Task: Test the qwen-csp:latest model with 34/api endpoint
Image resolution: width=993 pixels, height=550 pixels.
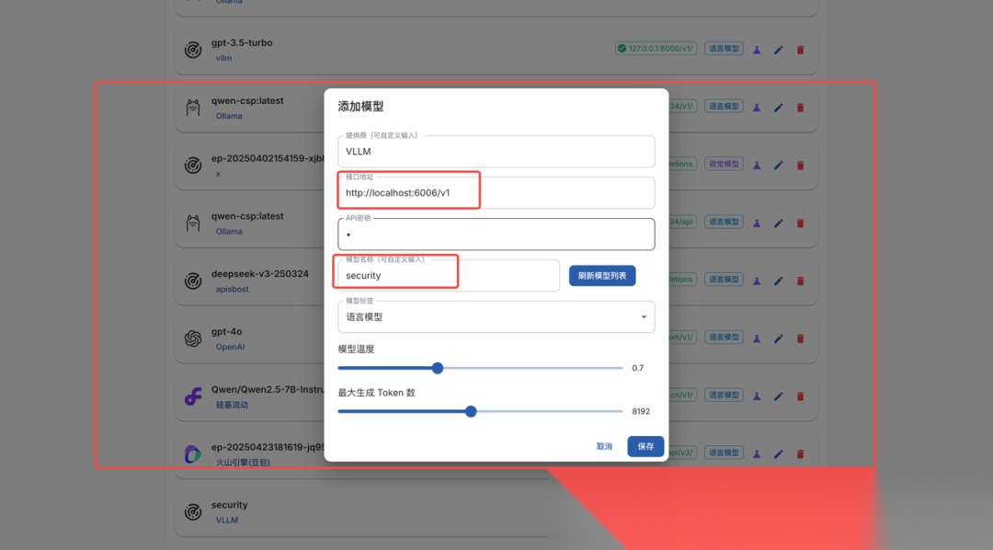Action: point(756,223)
